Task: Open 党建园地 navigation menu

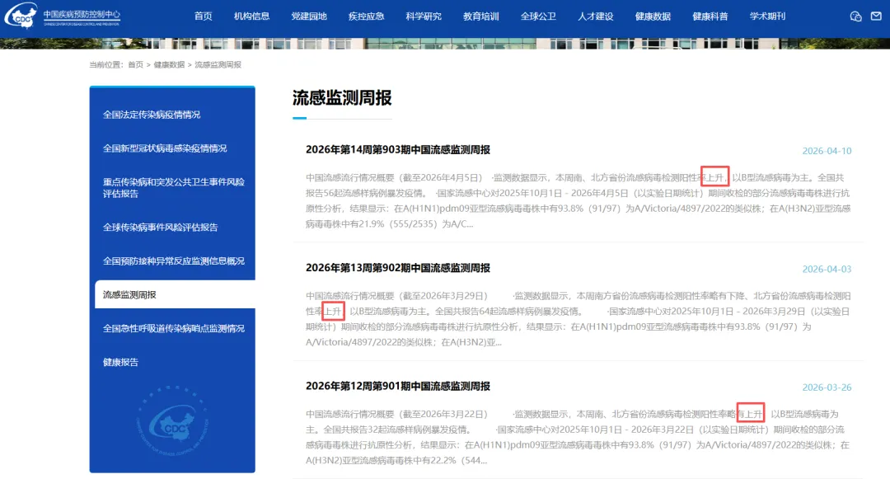Action: pyautogui.click(x=309, y=16)
